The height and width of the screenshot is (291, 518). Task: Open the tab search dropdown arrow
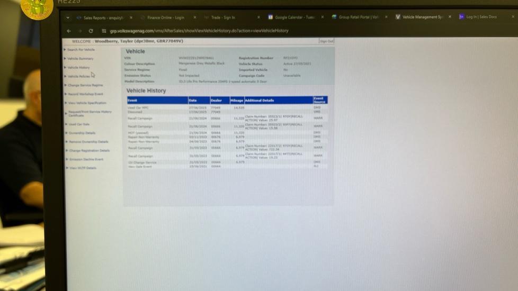[68, 18]
